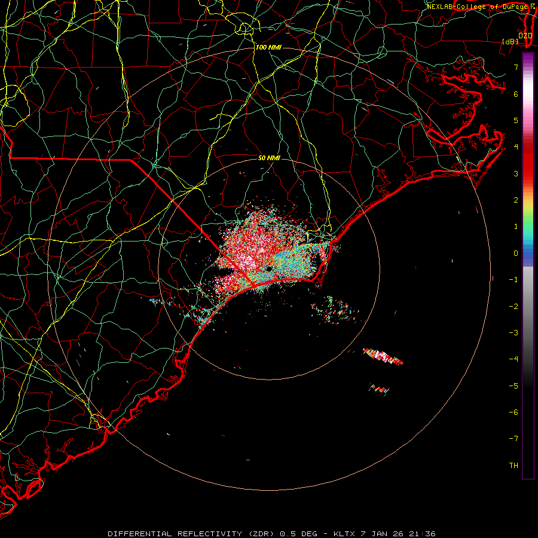This screenshot has height=538, width=538.
Task: Click the '-4' value on color scale
Action: coord(513,359)
